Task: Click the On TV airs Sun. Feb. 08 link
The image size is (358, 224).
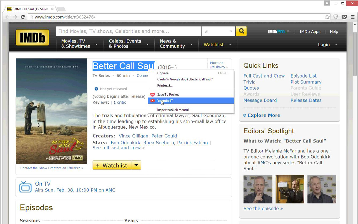Action: pos(75,190)
